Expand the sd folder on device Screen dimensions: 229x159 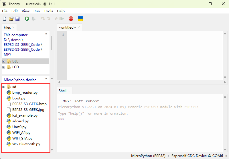coord(4,87)
